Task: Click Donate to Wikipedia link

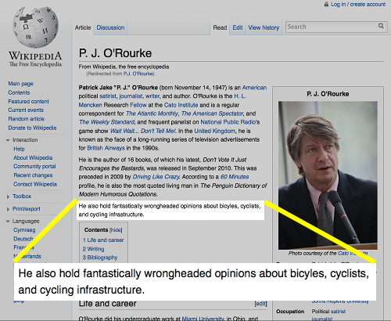Action: click(x=32, y=128)
